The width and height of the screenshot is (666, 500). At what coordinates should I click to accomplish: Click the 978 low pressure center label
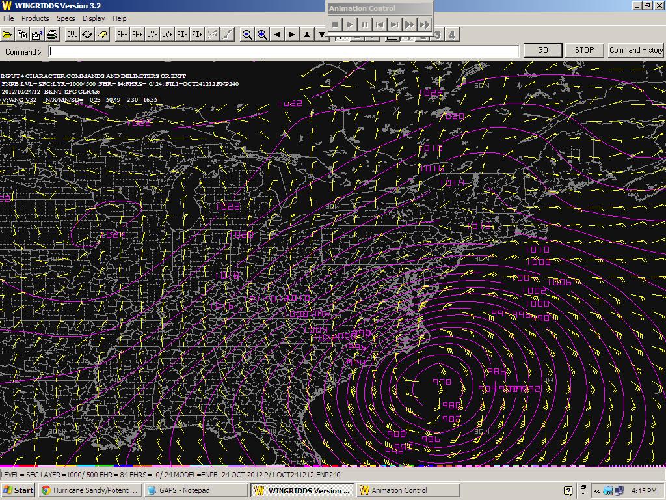point(442,382)
